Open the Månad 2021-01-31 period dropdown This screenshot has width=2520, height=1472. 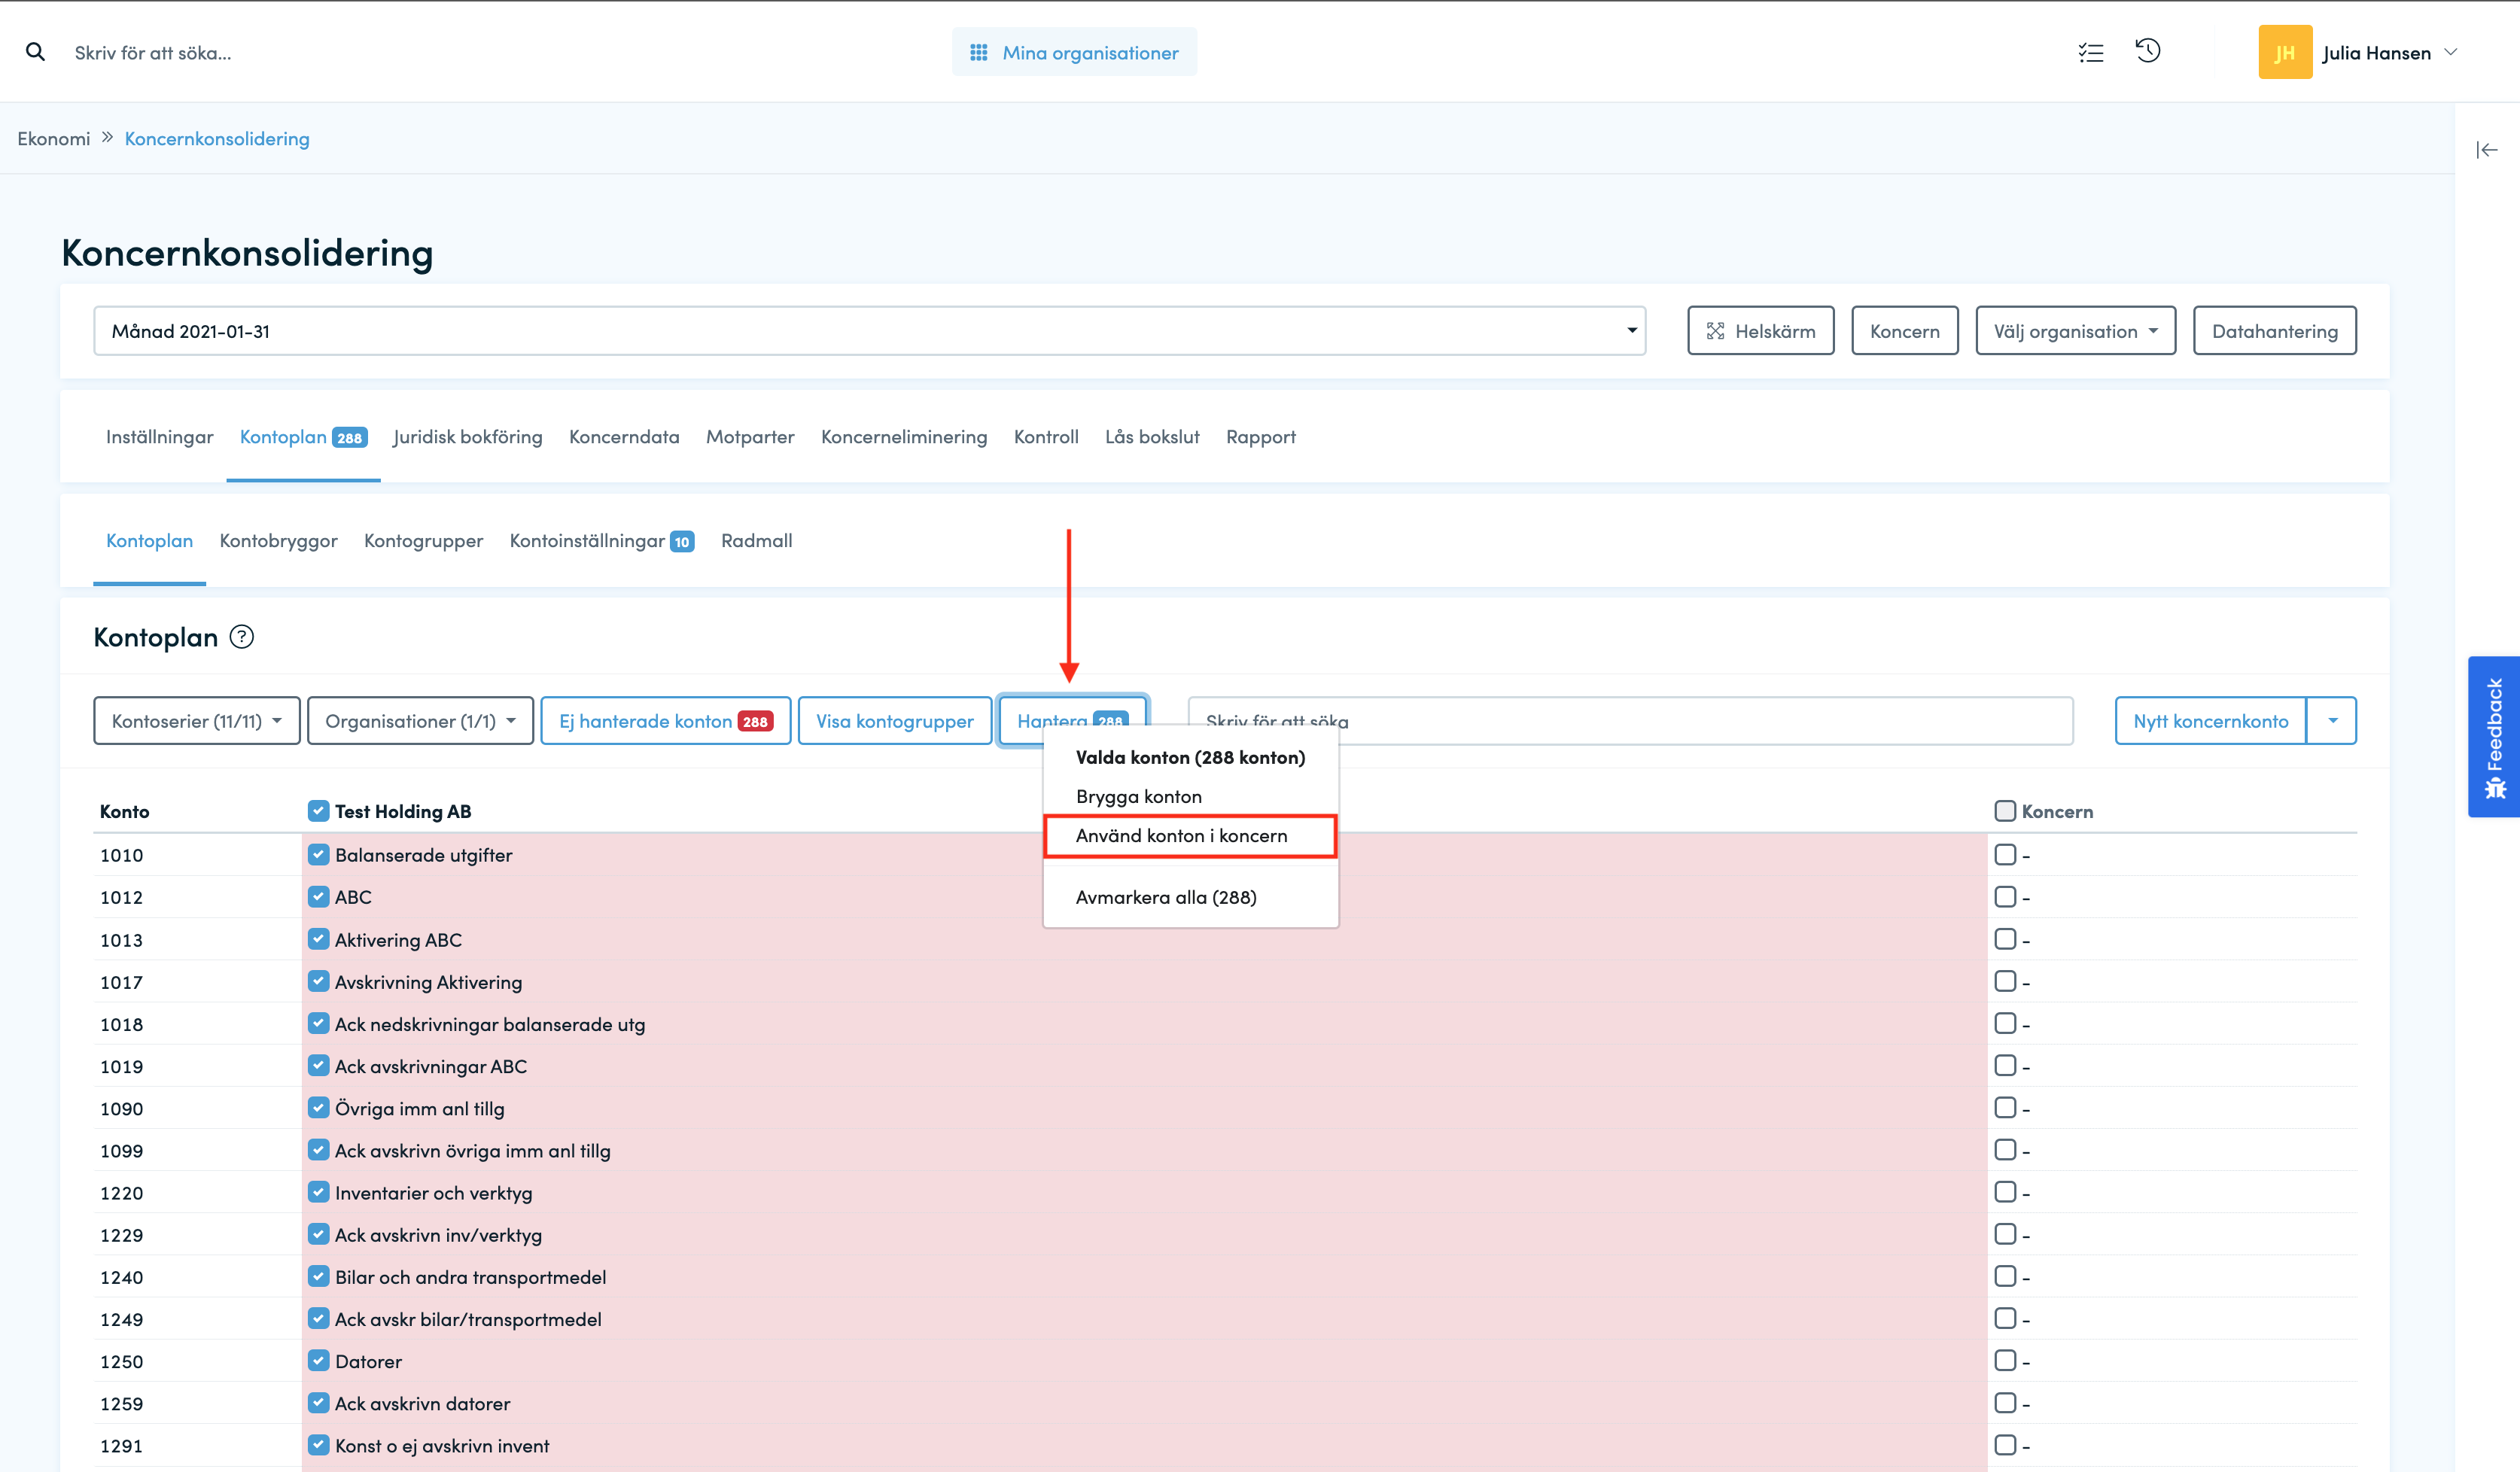869,331
